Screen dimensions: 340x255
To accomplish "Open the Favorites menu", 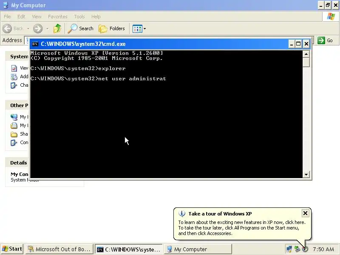I will coord(58,17).
